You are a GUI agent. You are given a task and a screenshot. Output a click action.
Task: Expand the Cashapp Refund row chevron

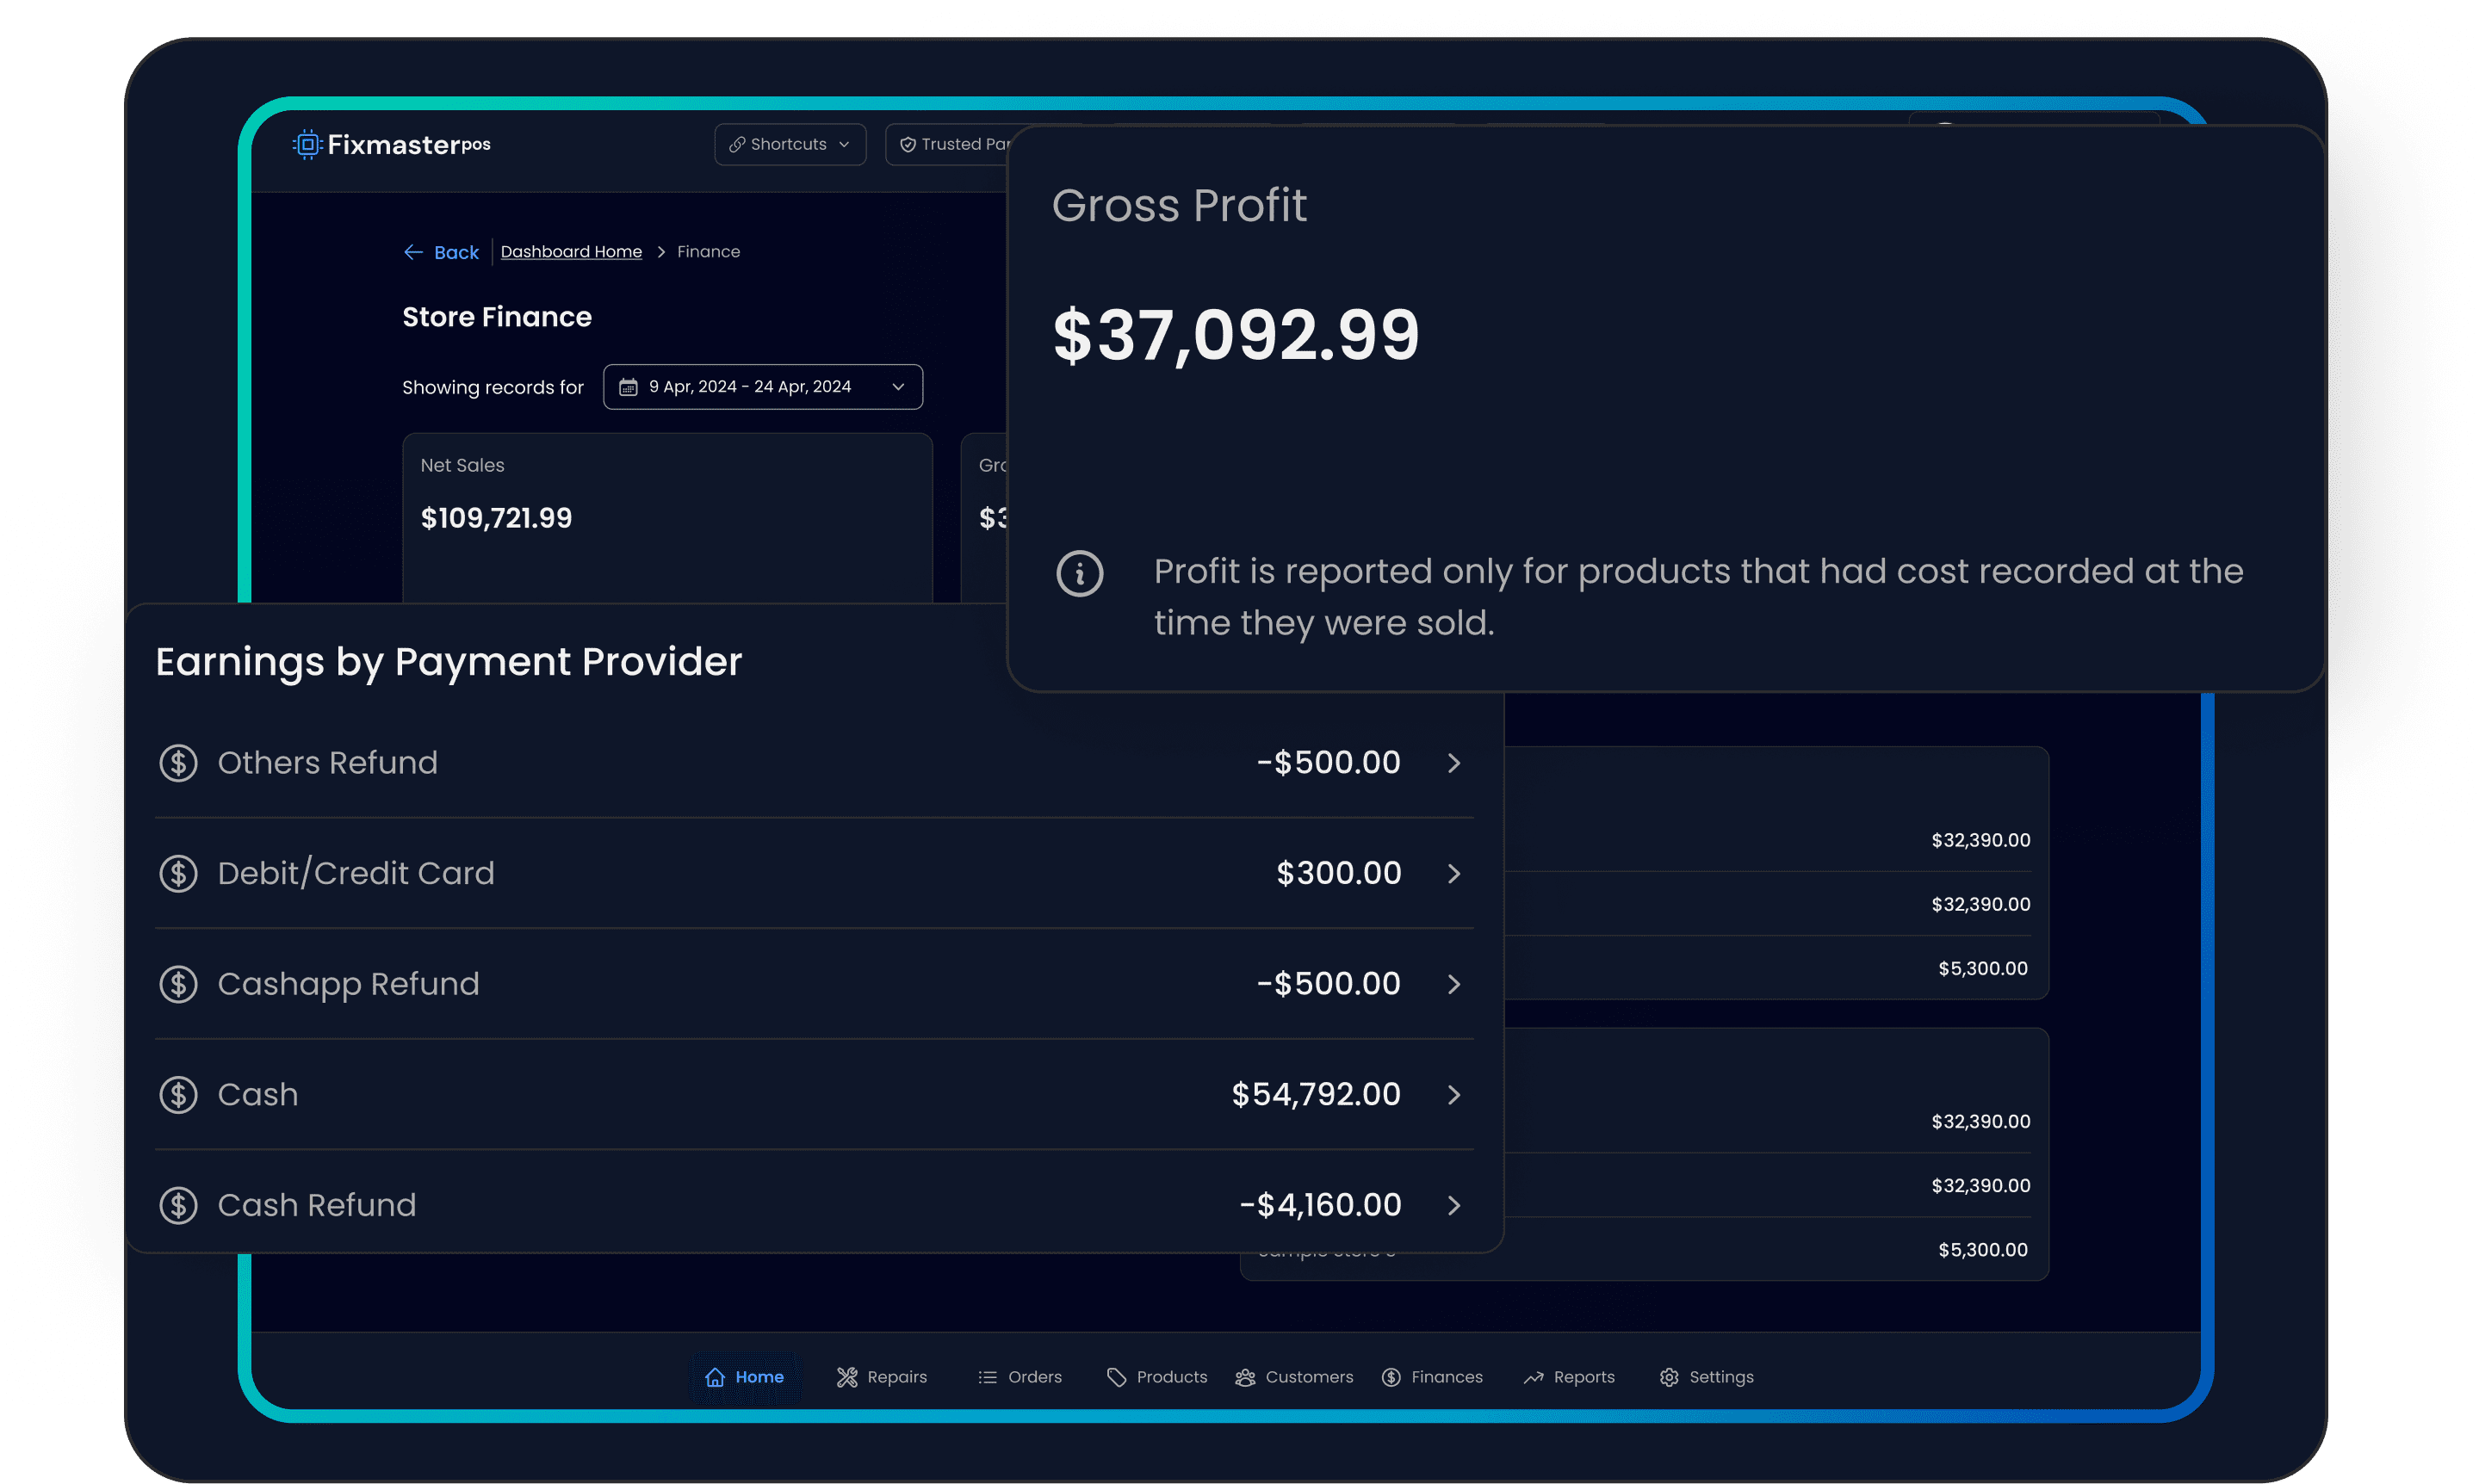coord(1453,984)
